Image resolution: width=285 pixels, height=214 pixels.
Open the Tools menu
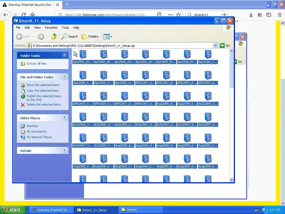pos(65,28)
